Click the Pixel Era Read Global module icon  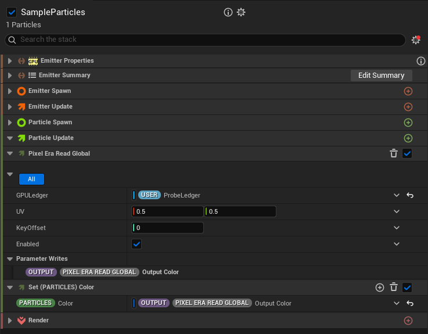point(21,153)
